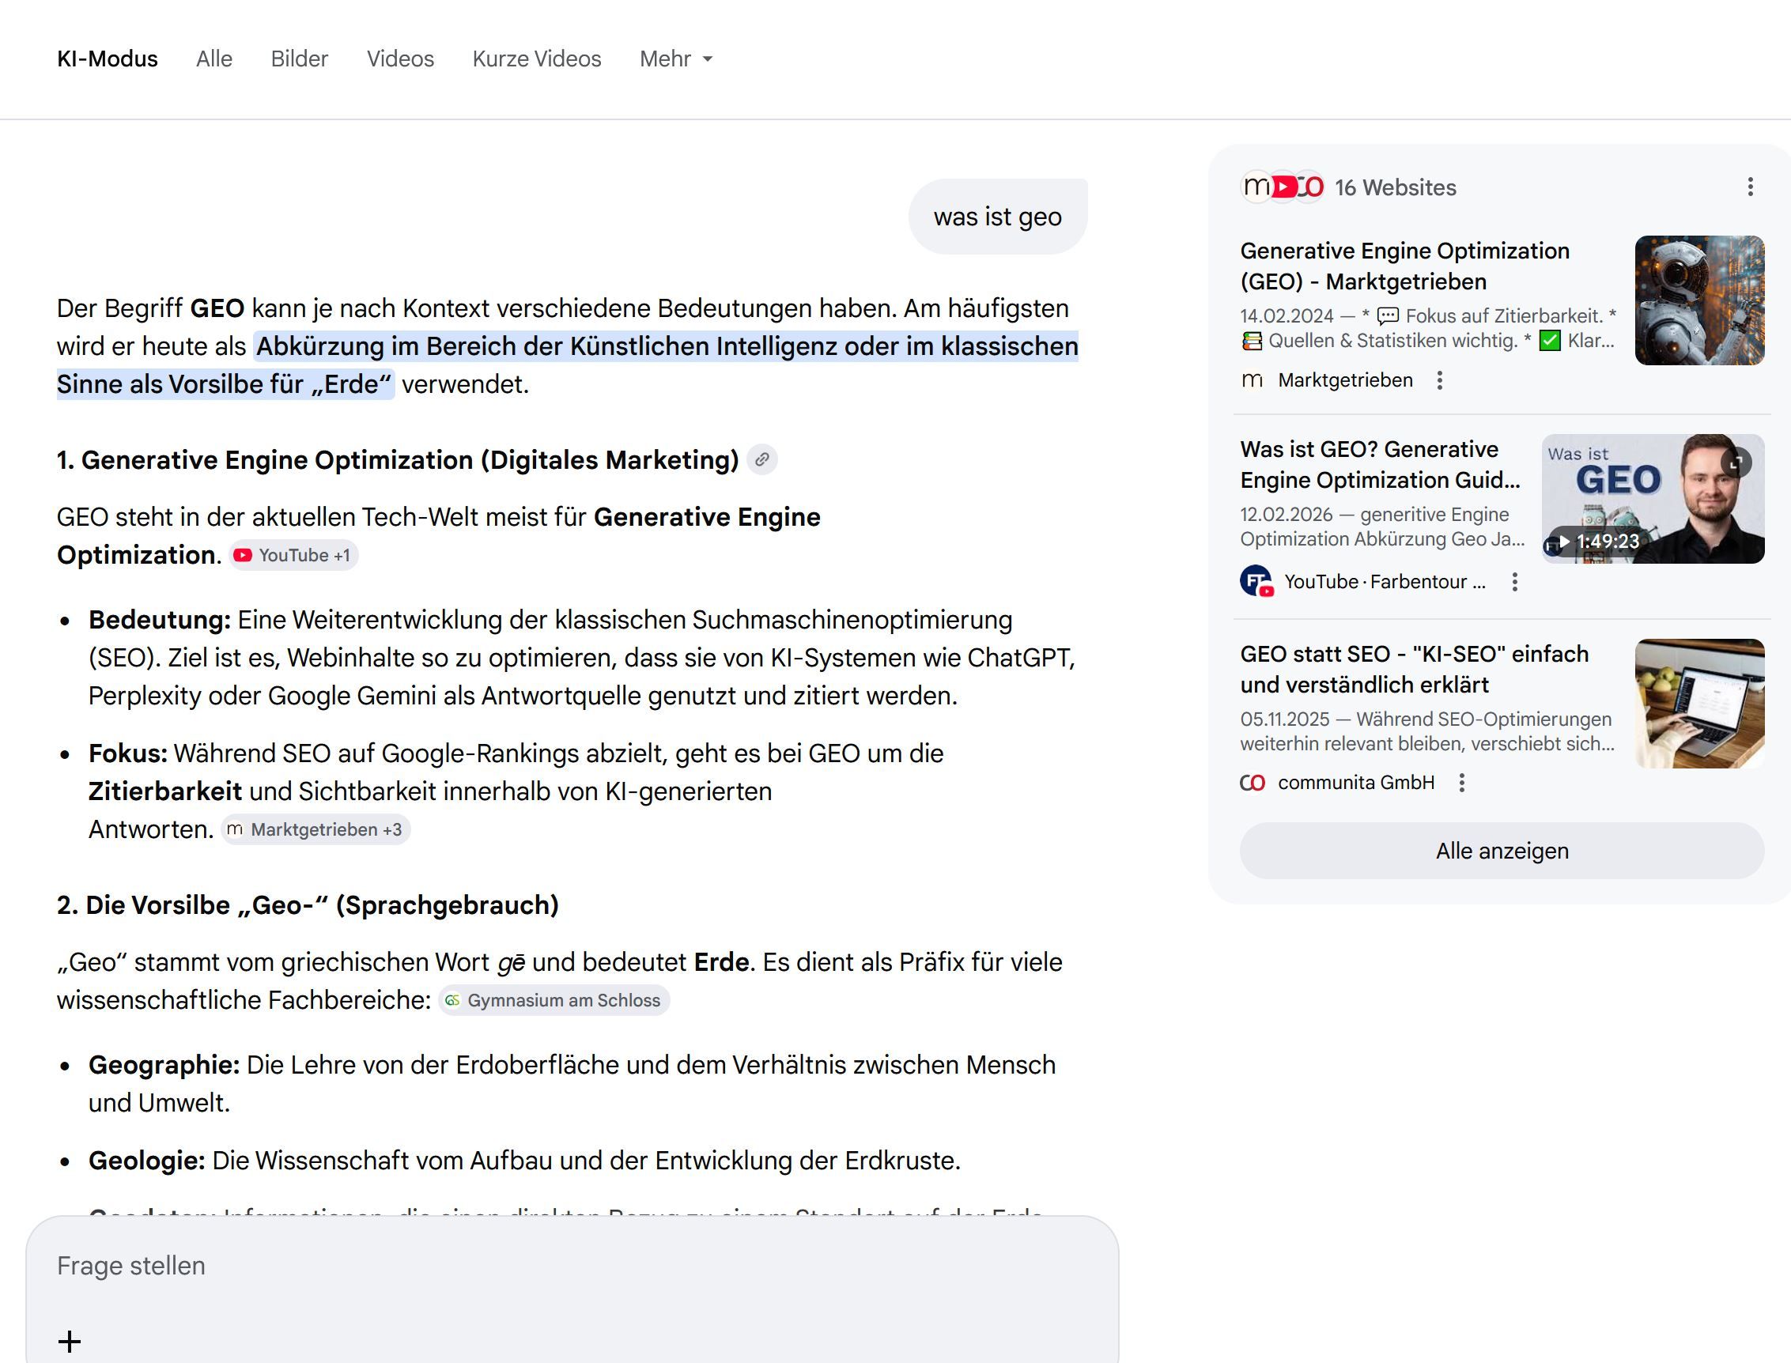Screen dimensions: 1791x1363
Task: Click the Farbentour channel avatar on the video card
Action: [x=1256, y=581]
